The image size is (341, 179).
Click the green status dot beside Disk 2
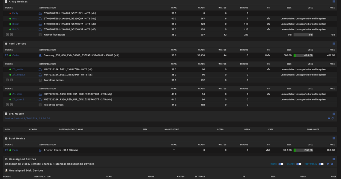(10, 24)
